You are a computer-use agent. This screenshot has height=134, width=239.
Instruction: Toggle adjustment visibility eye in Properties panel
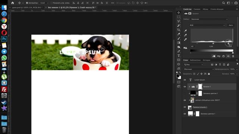point(228,56)
